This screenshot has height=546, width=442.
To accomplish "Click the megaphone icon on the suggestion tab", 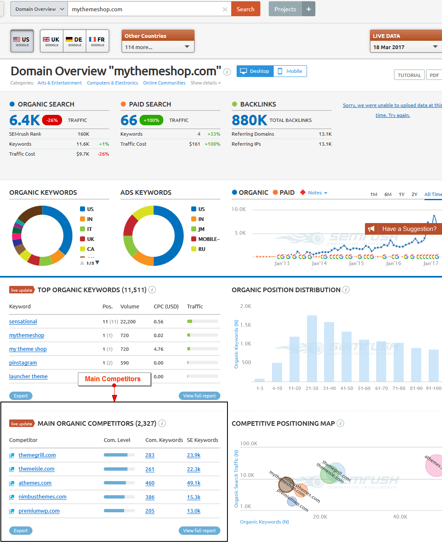I will coord(372,229).
